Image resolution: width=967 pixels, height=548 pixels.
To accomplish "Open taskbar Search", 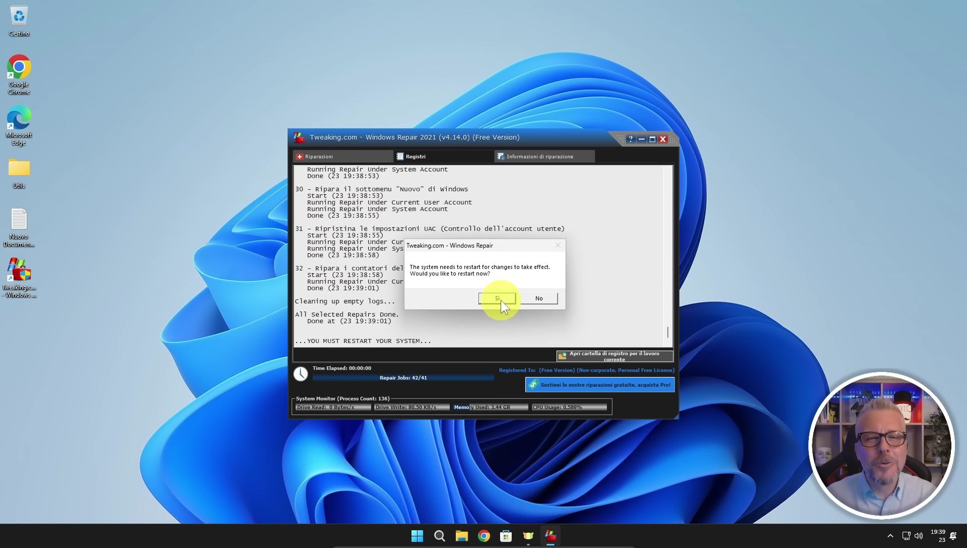I will (x=439, y=536).
